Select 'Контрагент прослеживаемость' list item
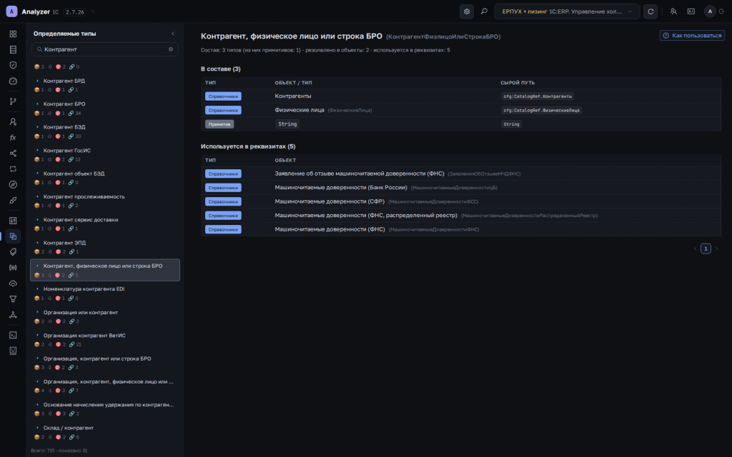 105,201
